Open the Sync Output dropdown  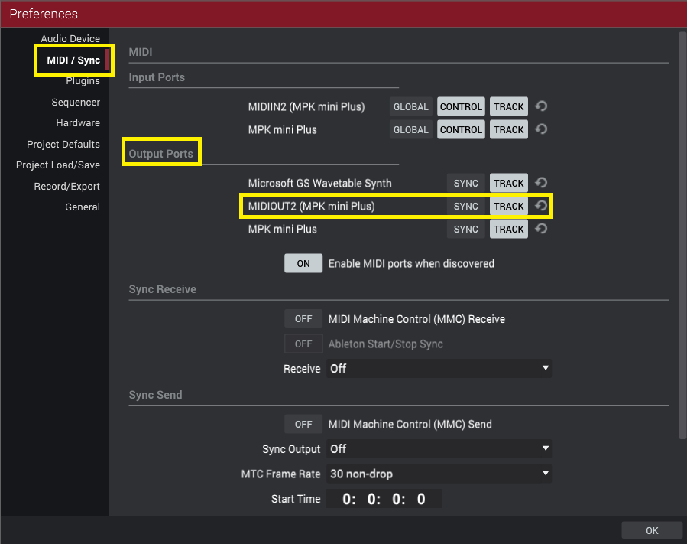439,449
